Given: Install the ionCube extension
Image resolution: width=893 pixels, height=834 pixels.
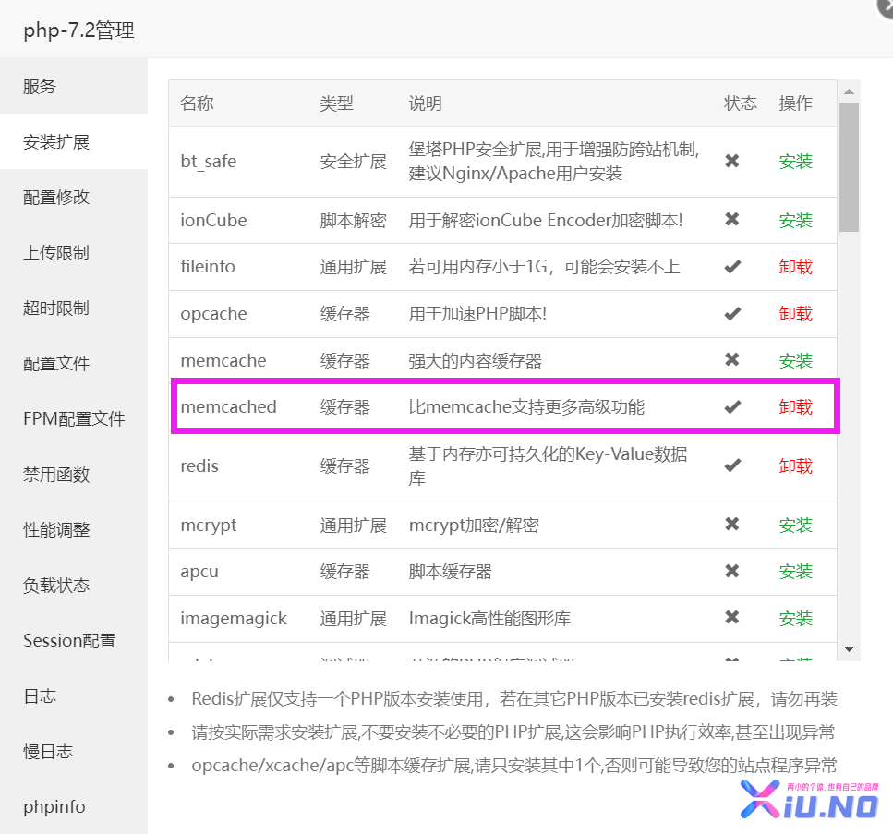Looking at the screenshot, I should (796, 221).
